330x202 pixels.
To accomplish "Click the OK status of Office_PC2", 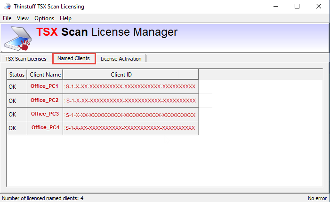I will pos(12,101).
